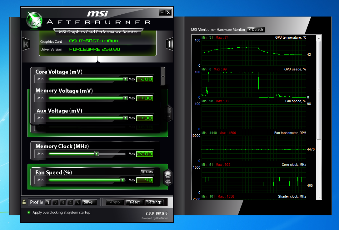Screen dimensions: 339x230
Task: Close the Afterburner window
Action: 168,12
